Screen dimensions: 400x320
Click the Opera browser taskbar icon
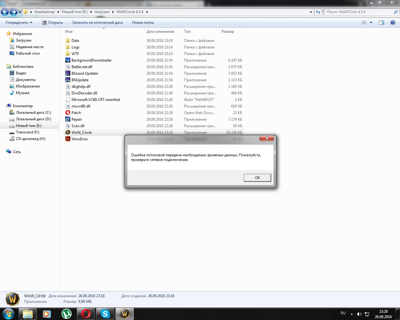[86, 314]
